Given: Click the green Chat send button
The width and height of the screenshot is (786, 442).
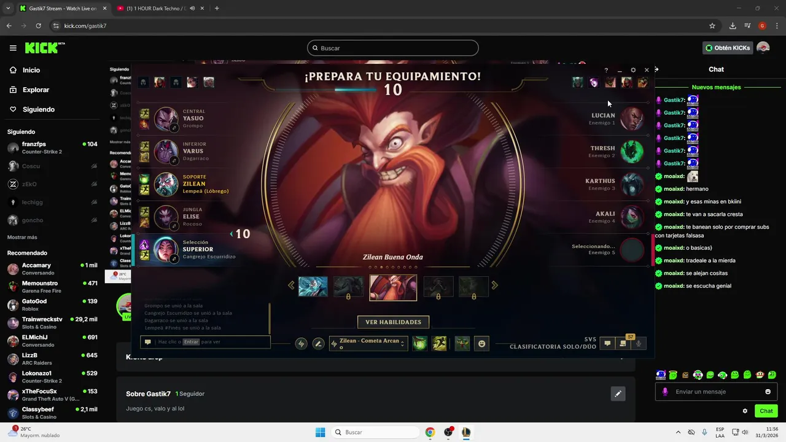Looking at the screenshot, I should [766, 411].
